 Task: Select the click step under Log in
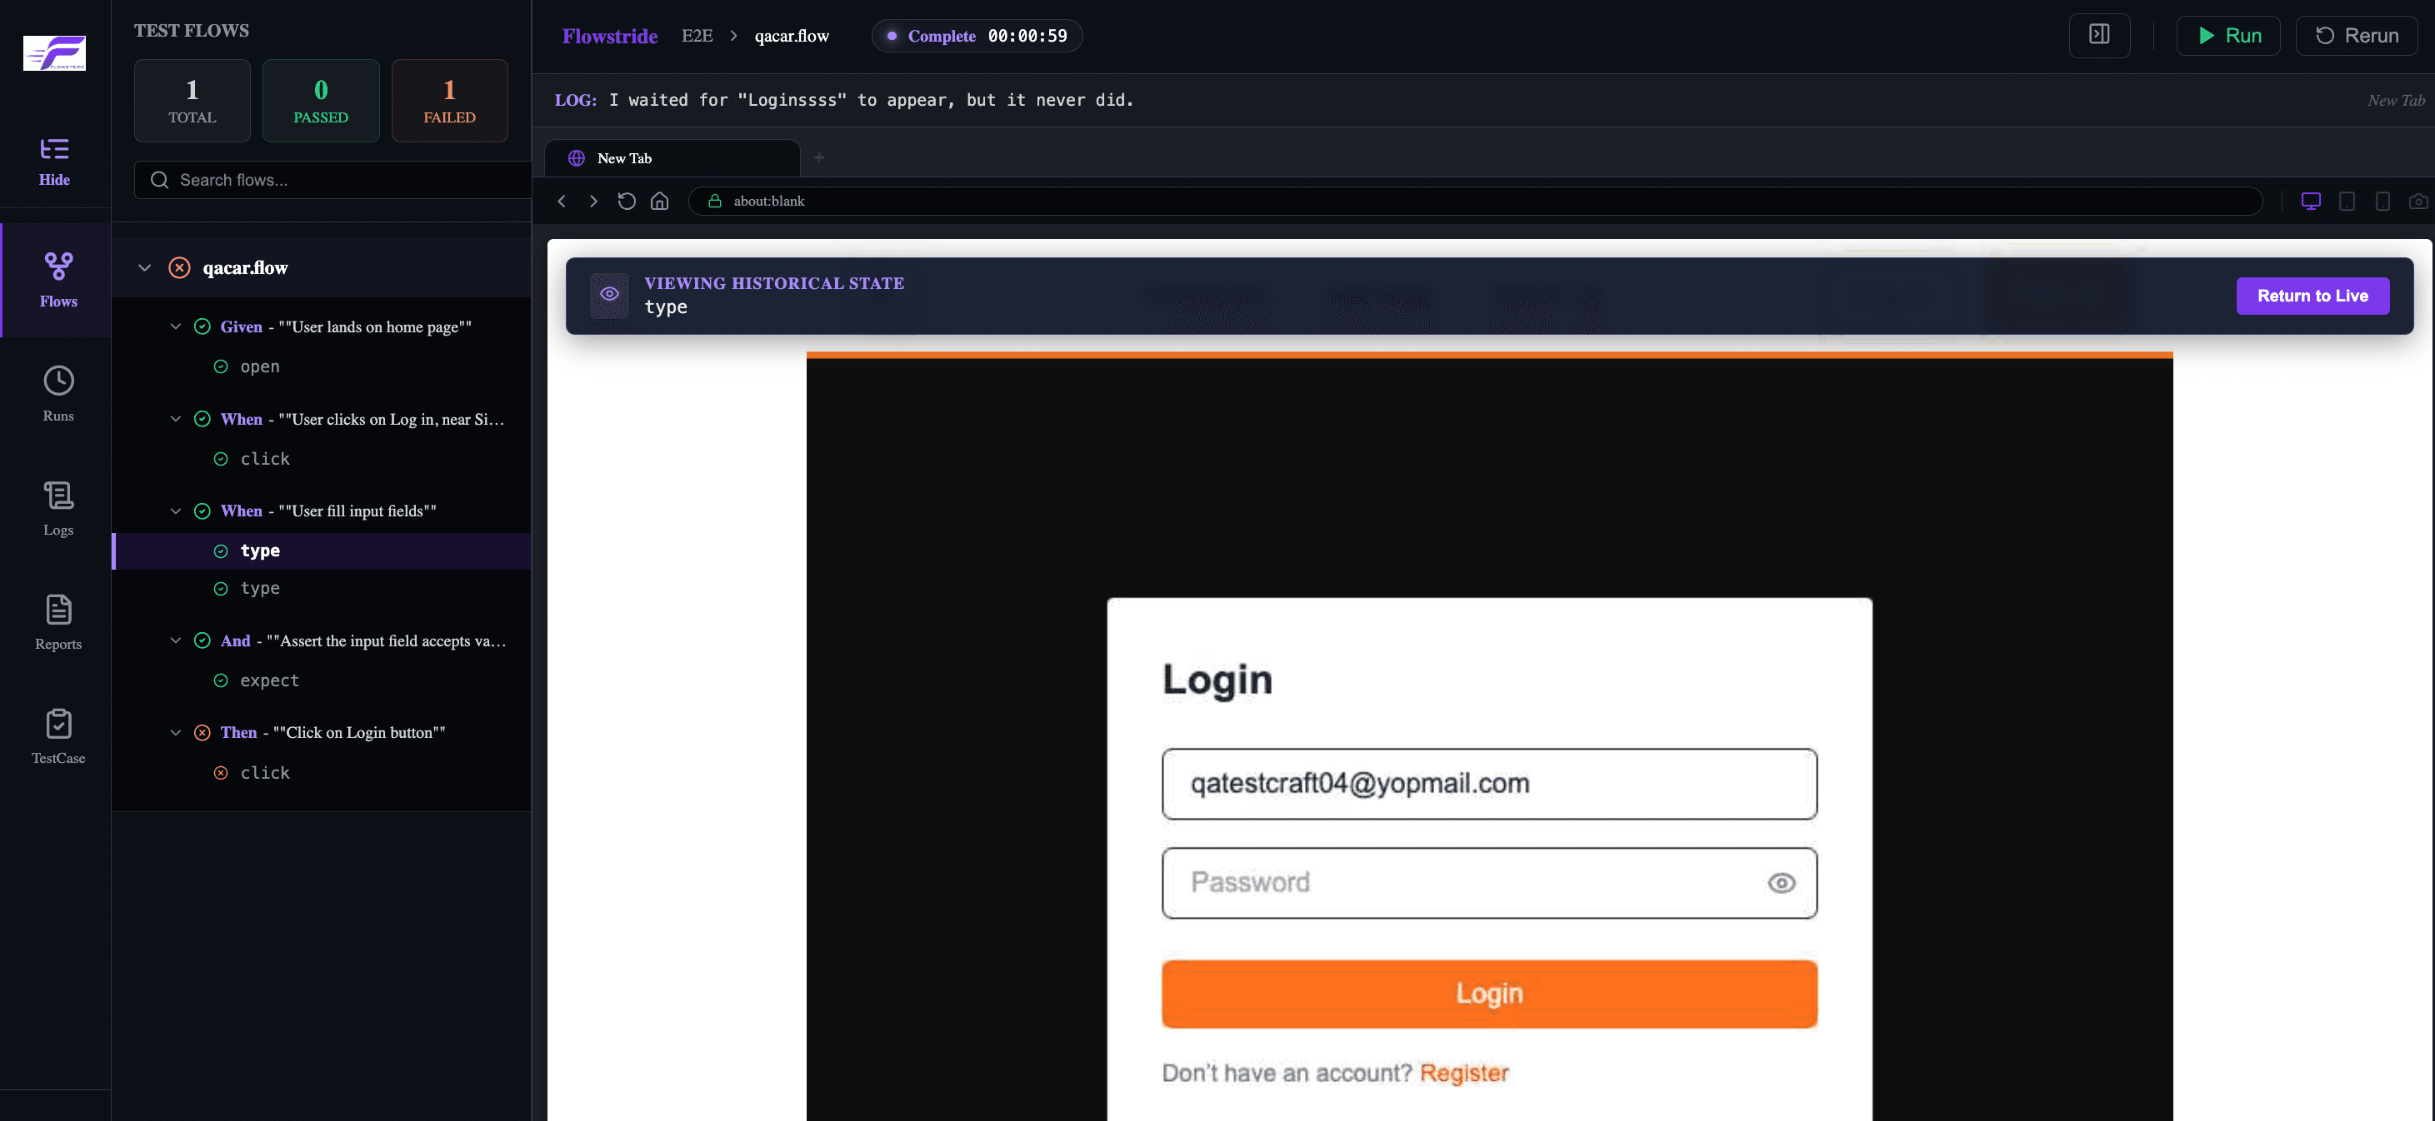[265, 459]
